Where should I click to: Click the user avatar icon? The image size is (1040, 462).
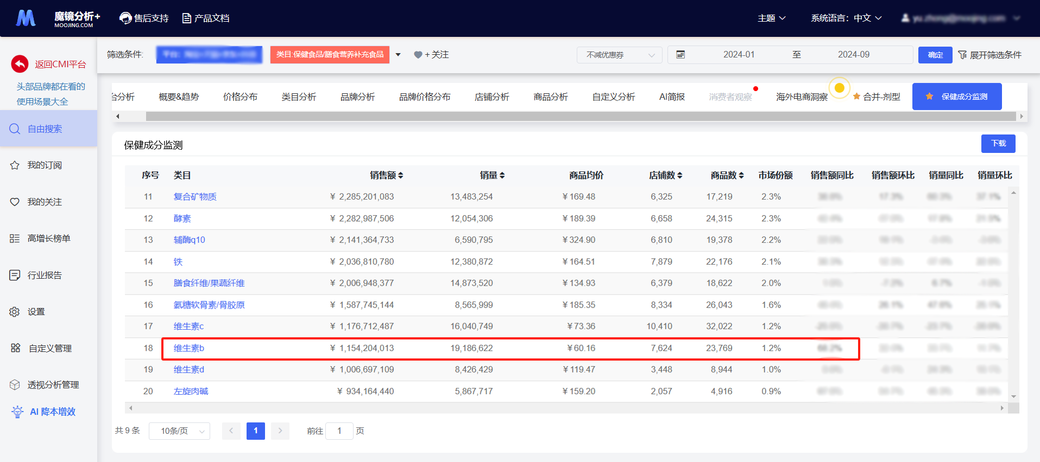click(x=905, y=18)
